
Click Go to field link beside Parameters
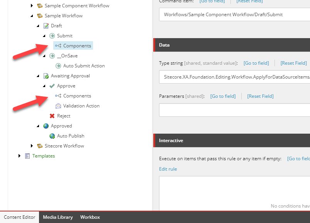[x=223, y=96]
